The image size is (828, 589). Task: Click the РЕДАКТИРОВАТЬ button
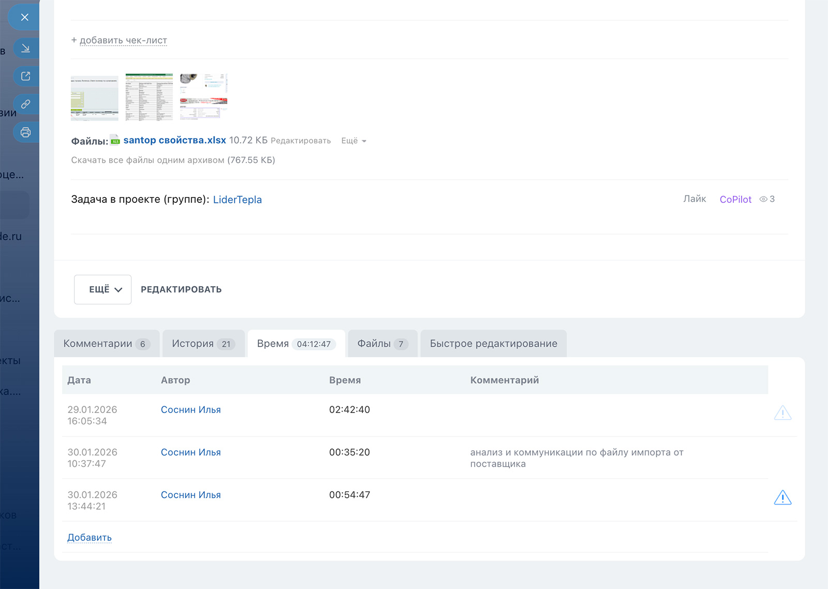(181, 289)
